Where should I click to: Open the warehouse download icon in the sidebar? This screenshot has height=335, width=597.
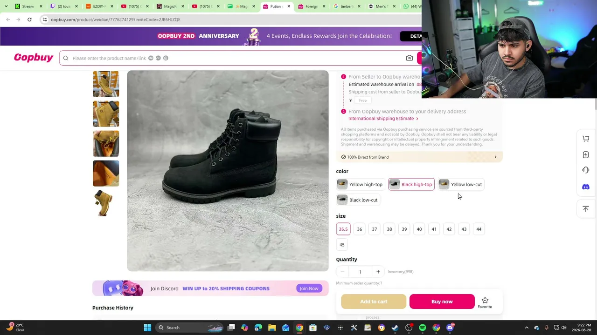(x=586, y=154)
